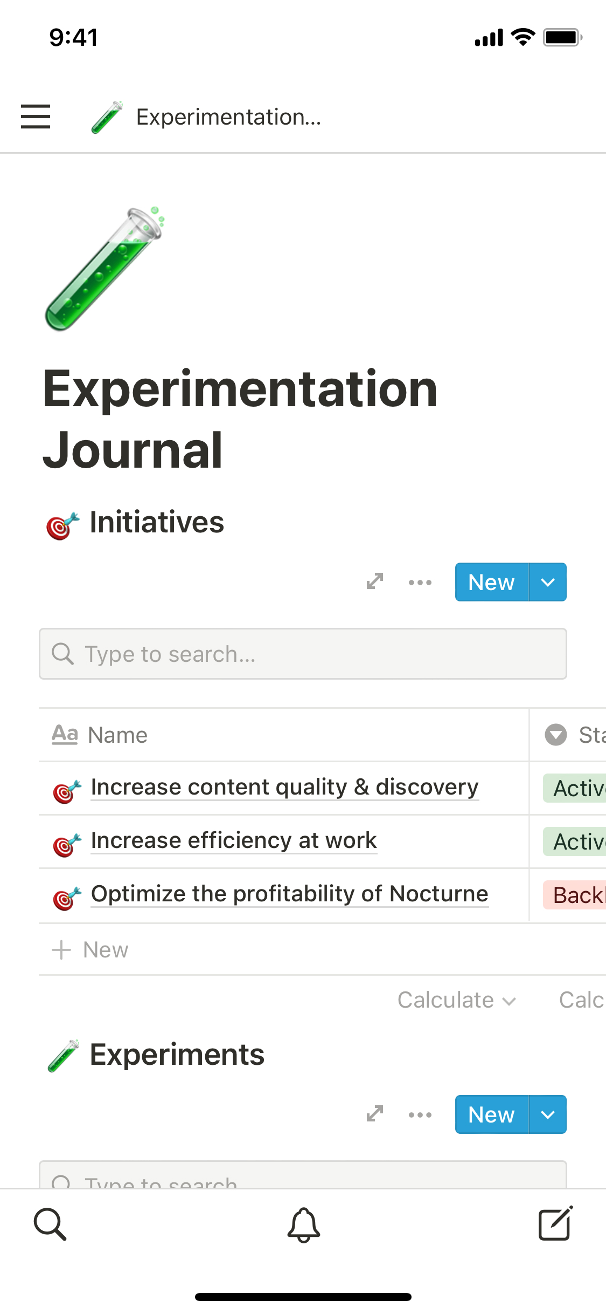Focus the Initiatives search field
Viewport: 606px width, 1314px height.
tap(303, 654)
